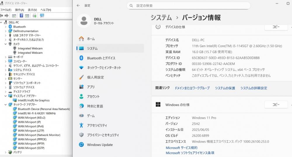Click コピー button for デバイスの仕様
Image resolution: width=292 pixels, height=157 pixels.
(276, 27)
